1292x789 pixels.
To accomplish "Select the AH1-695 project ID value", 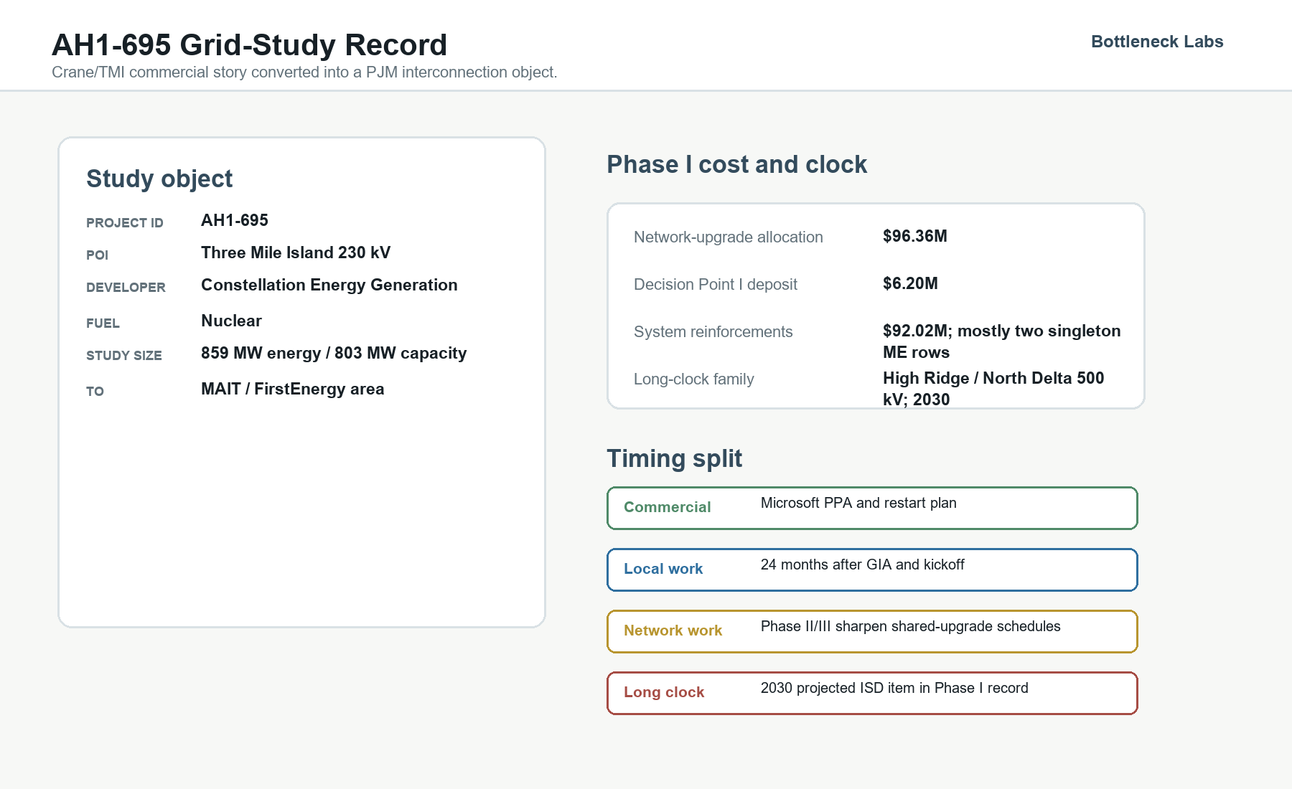I will (235, 220).
